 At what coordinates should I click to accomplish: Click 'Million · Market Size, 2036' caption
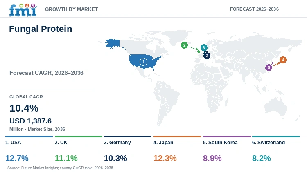(x=37, y=129)
